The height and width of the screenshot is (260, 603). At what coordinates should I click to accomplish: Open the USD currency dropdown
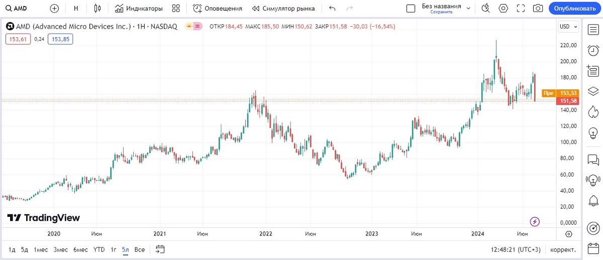click(569, 27)
